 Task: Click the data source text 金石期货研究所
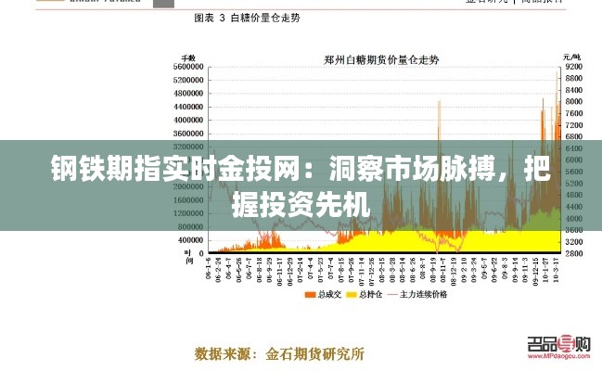click(314, 353)
